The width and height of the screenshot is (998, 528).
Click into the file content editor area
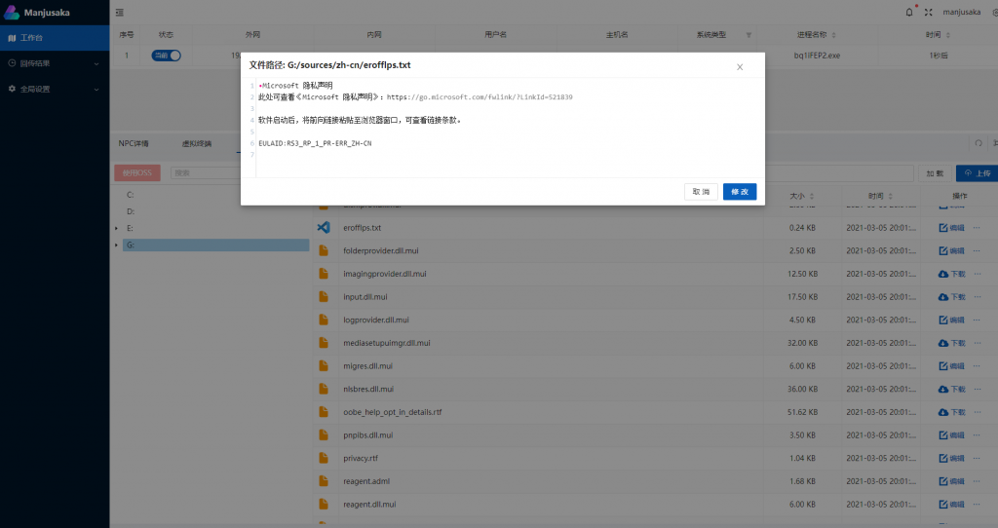tap(503, 128)
